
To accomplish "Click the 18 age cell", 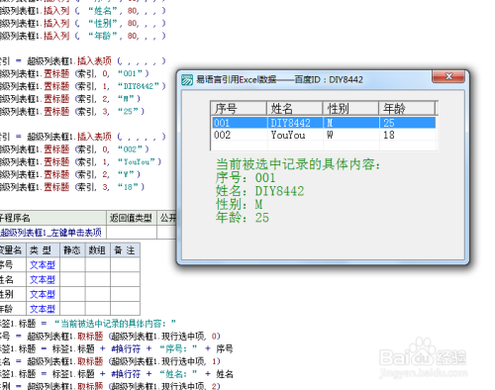I will (x=389, y=135).
